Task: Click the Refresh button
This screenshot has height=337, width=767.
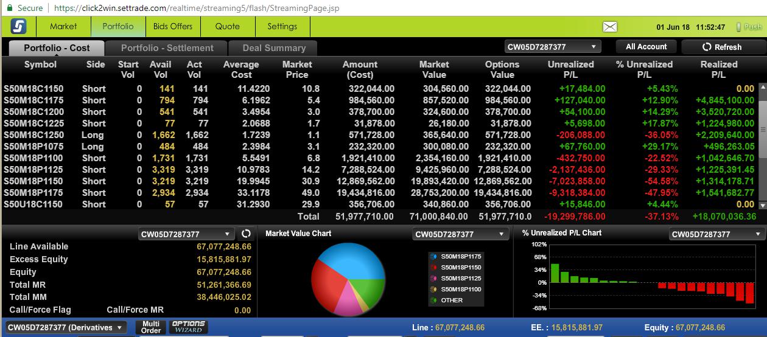Action: pyautogui.click(x=722, y=47)
